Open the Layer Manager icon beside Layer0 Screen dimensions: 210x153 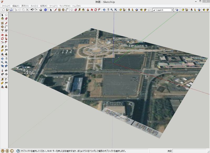point(177,10)
